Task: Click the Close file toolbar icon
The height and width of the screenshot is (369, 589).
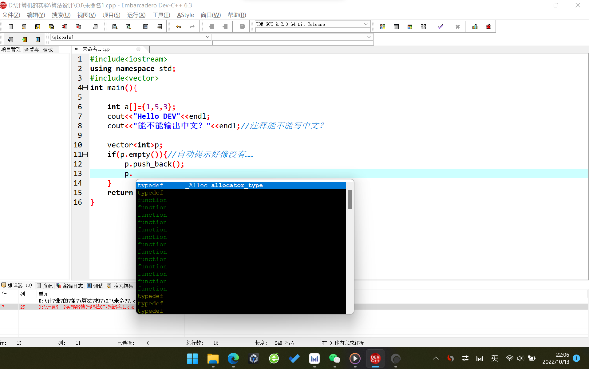Action: pos(65,27)
